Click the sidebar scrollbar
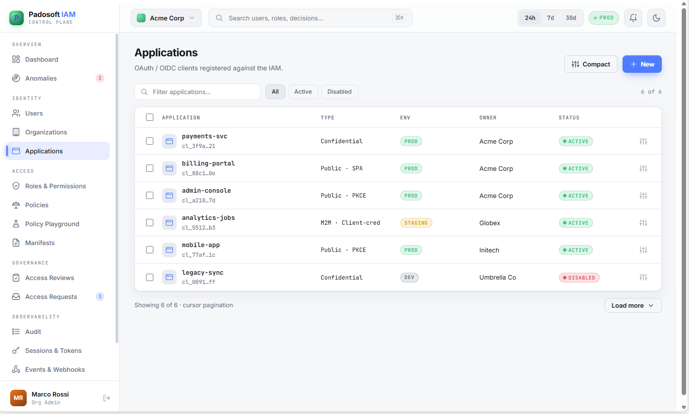689x414 pixels. point(117,188)
